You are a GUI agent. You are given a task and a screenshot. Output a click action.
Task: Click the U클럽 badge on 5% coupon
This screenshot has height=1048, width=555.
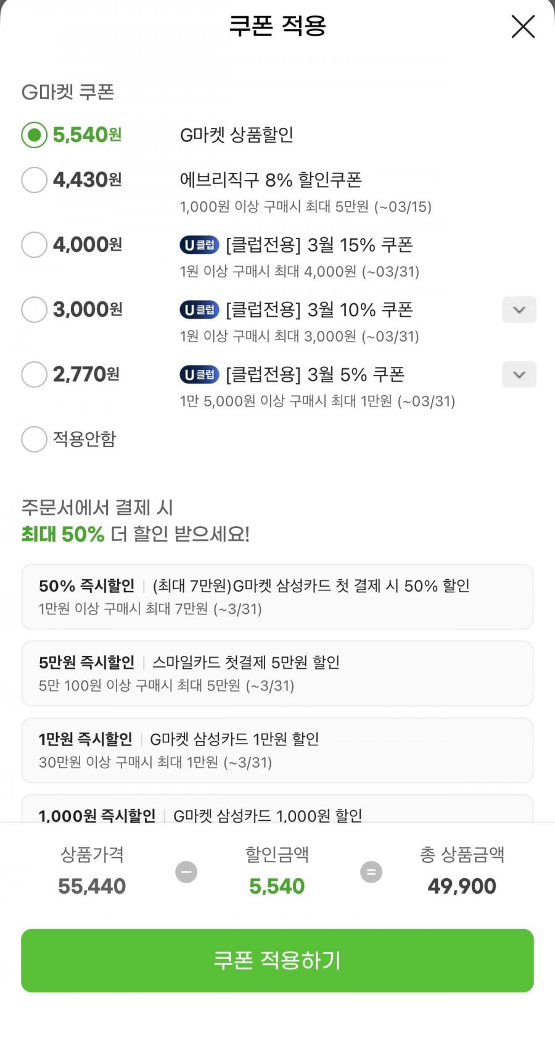click(199, 375)
